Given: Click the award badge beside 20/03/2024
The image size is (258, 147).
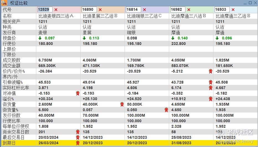Looking at the screenshot, I should pyautogui.click(x=78, y=137).
